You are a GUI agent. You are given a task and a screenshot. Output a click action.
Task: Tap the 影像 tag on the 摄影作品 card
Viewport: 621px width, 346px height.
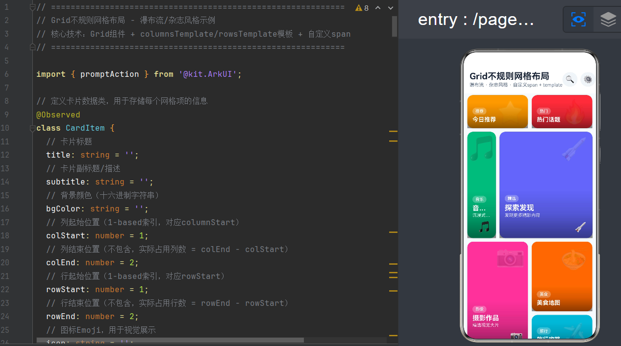click(479, 309)
